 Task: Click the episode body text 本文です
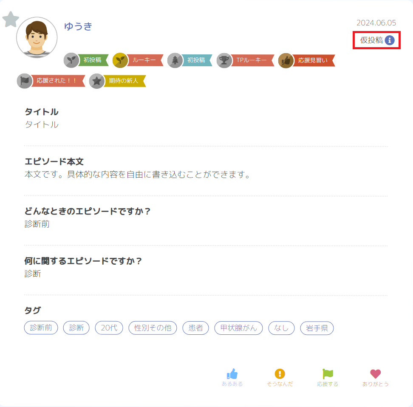[x=137, y=174]
